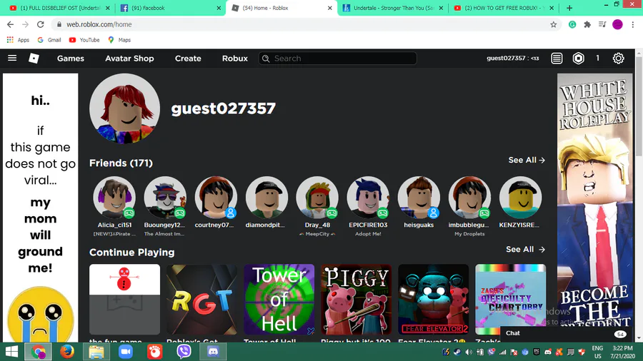Click the White House Roleplay ad
The width and height of the screenshot is (643, 361).
click(x=594, y=208)
